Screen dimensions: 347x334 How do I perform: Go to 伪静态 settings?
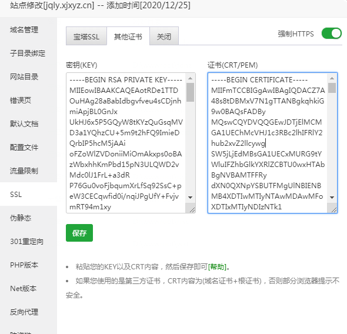coord(21,218)
